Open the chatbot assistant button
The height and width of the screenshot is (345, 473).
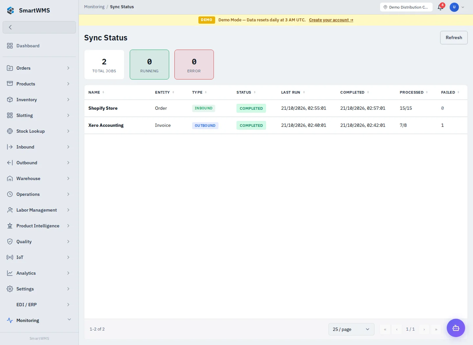point(456,328)
